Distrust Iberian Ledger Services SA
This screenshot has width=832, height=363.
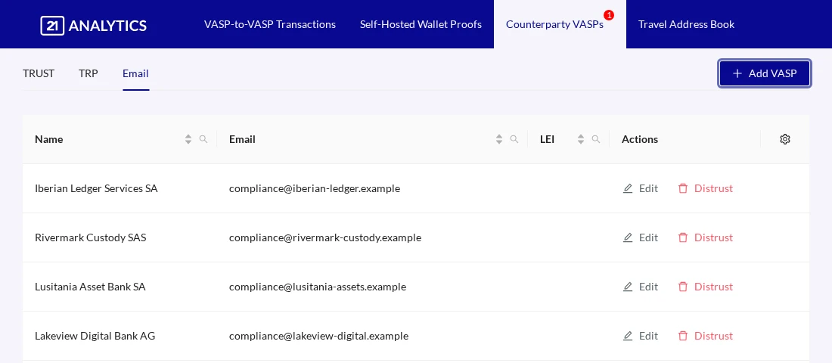(x=706, y=188)
